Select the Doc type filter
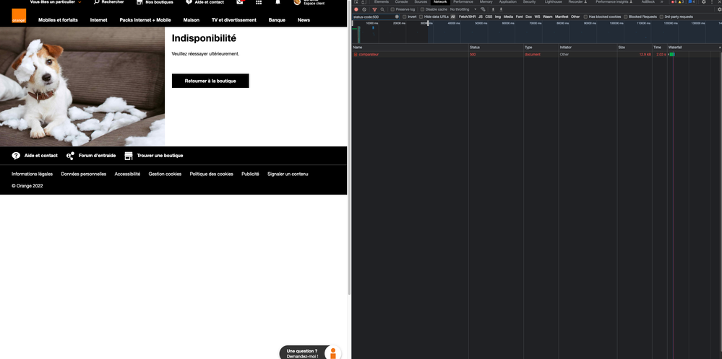 point(528,17)
